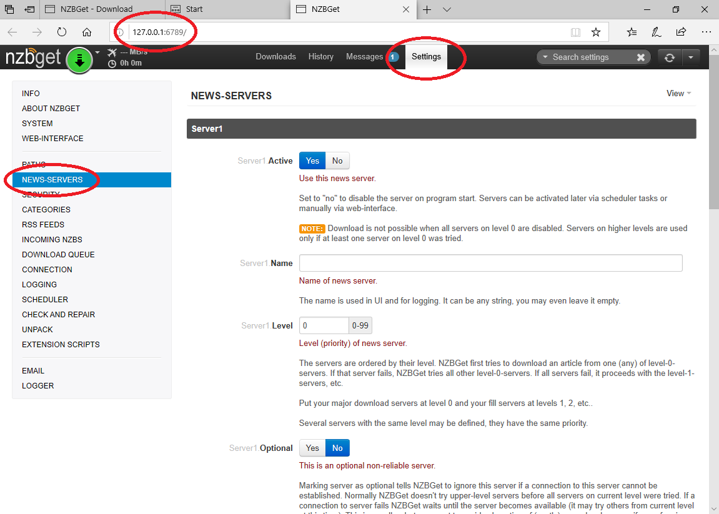719x514 pixels.
Task: Open CHECK AND REPAIR section
Action: click(58, 315)
